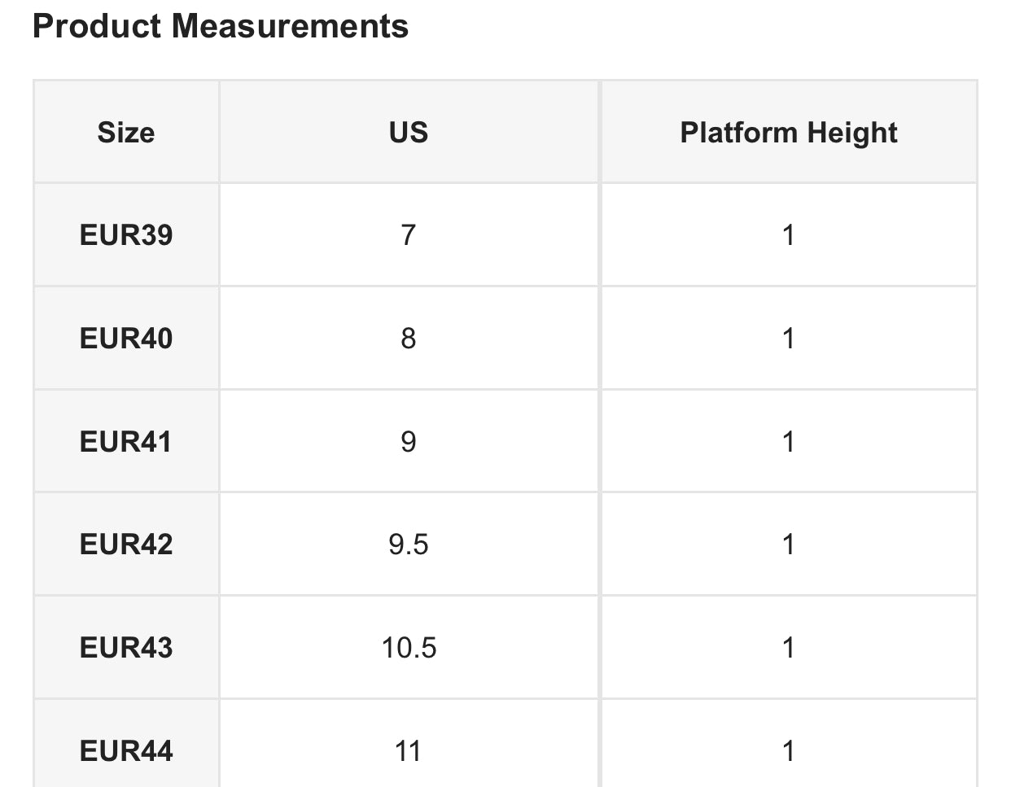Click the US 10.5 value

(409, 648)
